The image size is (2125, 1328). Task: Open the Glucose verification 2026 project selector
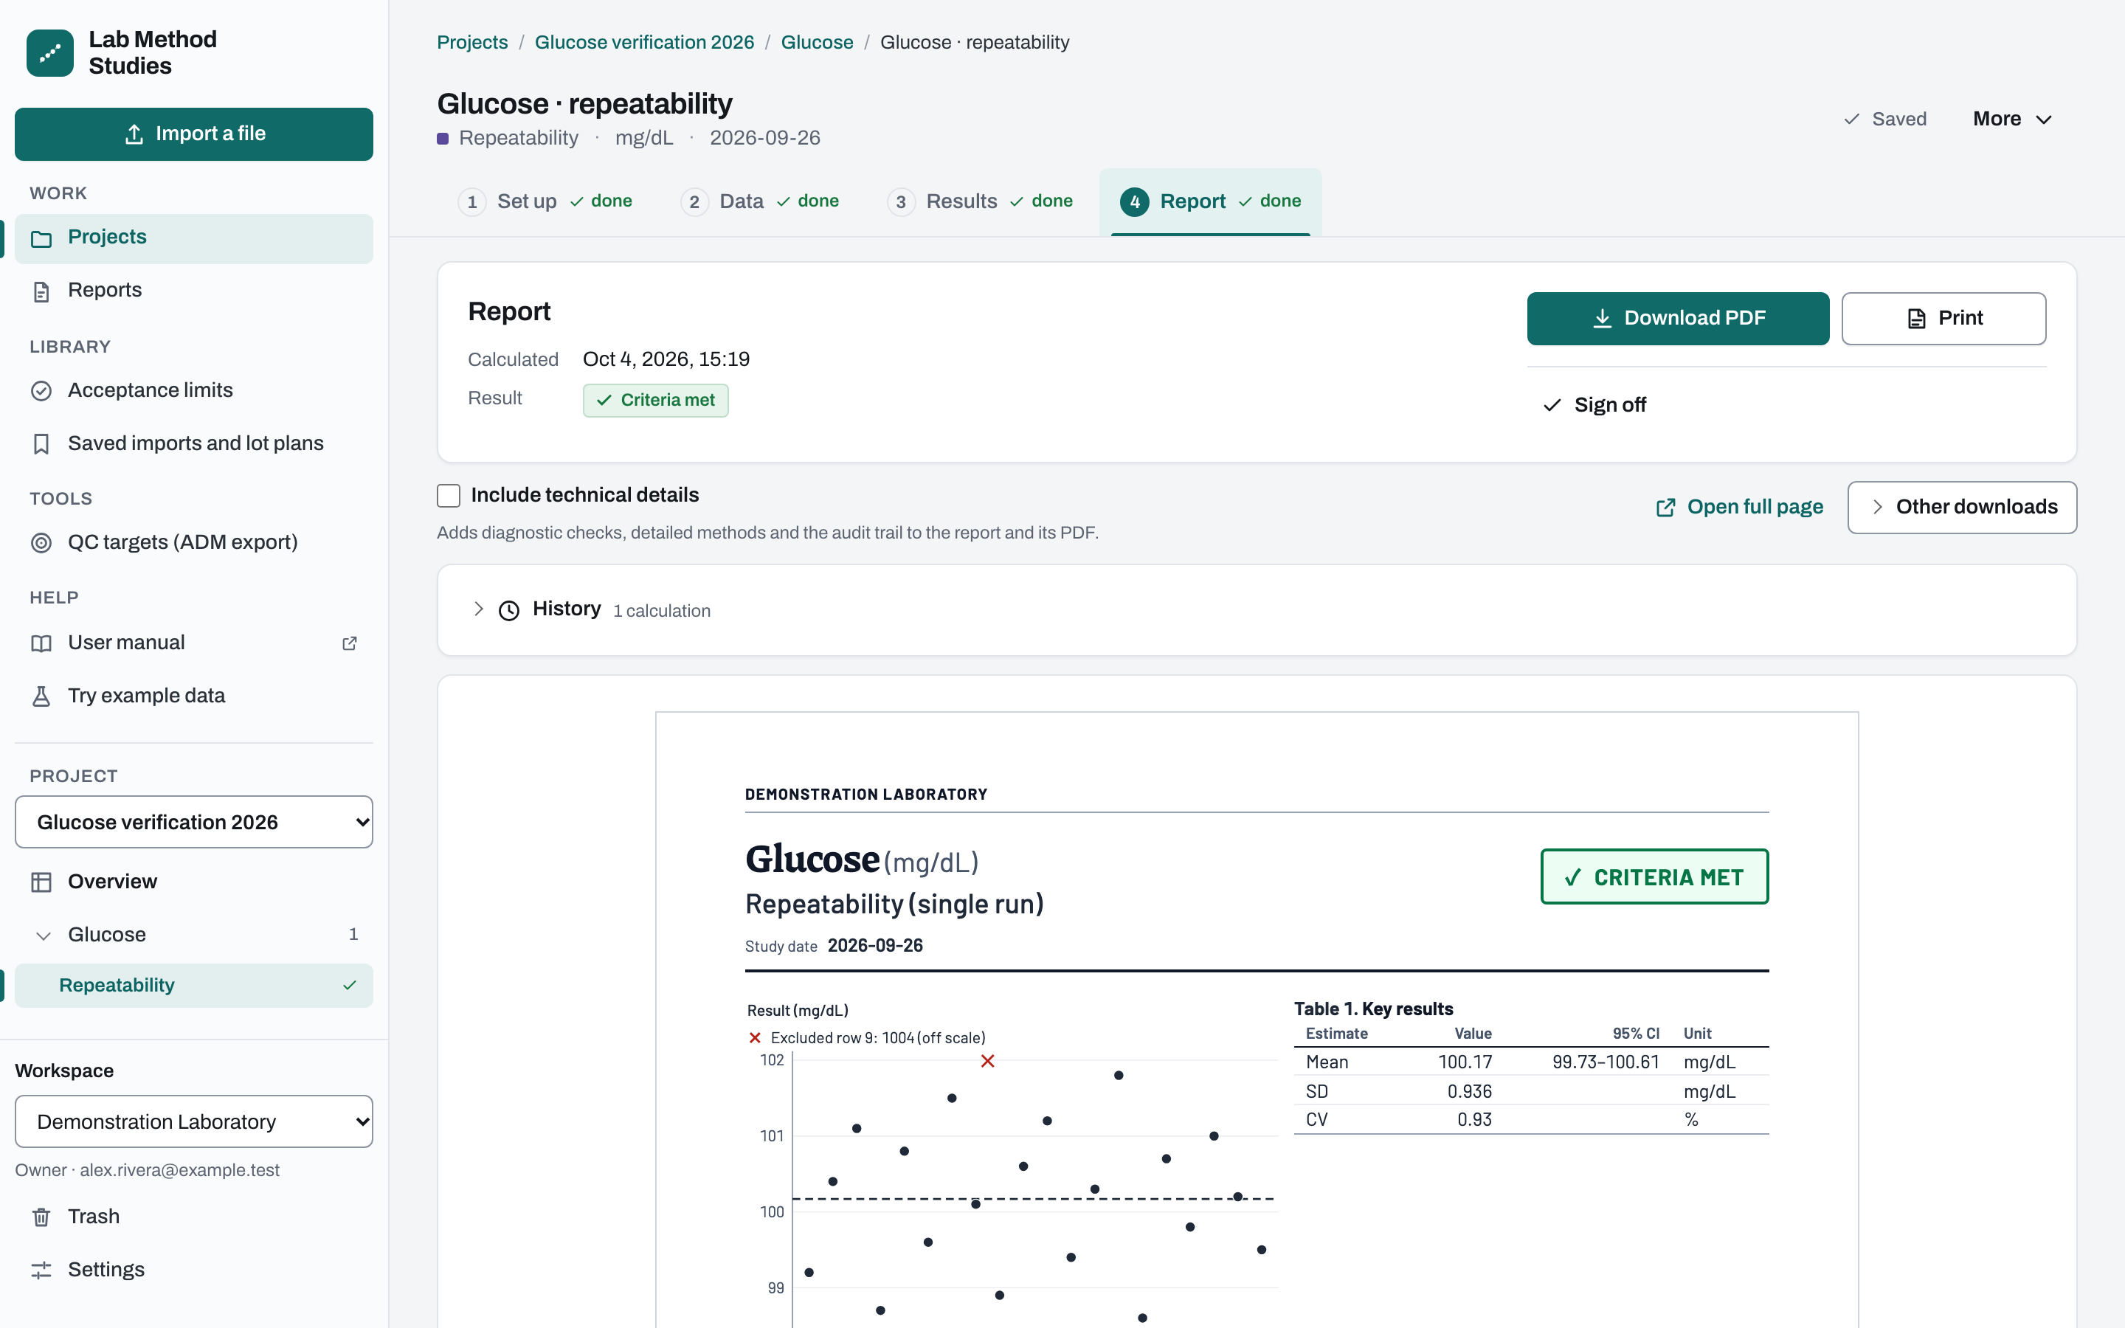click(193, 822)
